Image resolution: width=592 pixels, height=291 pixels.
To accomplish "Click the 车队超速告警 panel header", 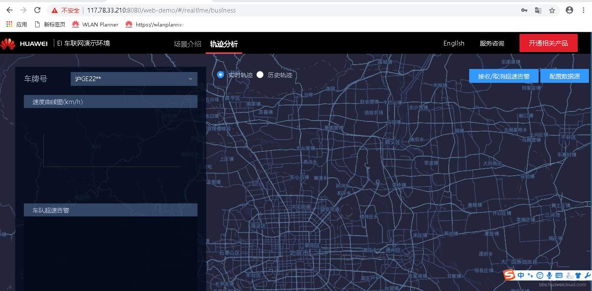I will [111, 210].
